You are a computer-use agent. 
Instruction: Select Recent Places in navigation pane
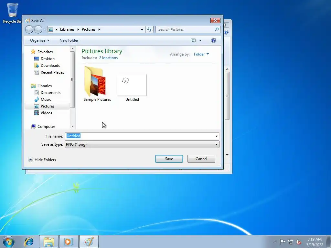[52, 72]
